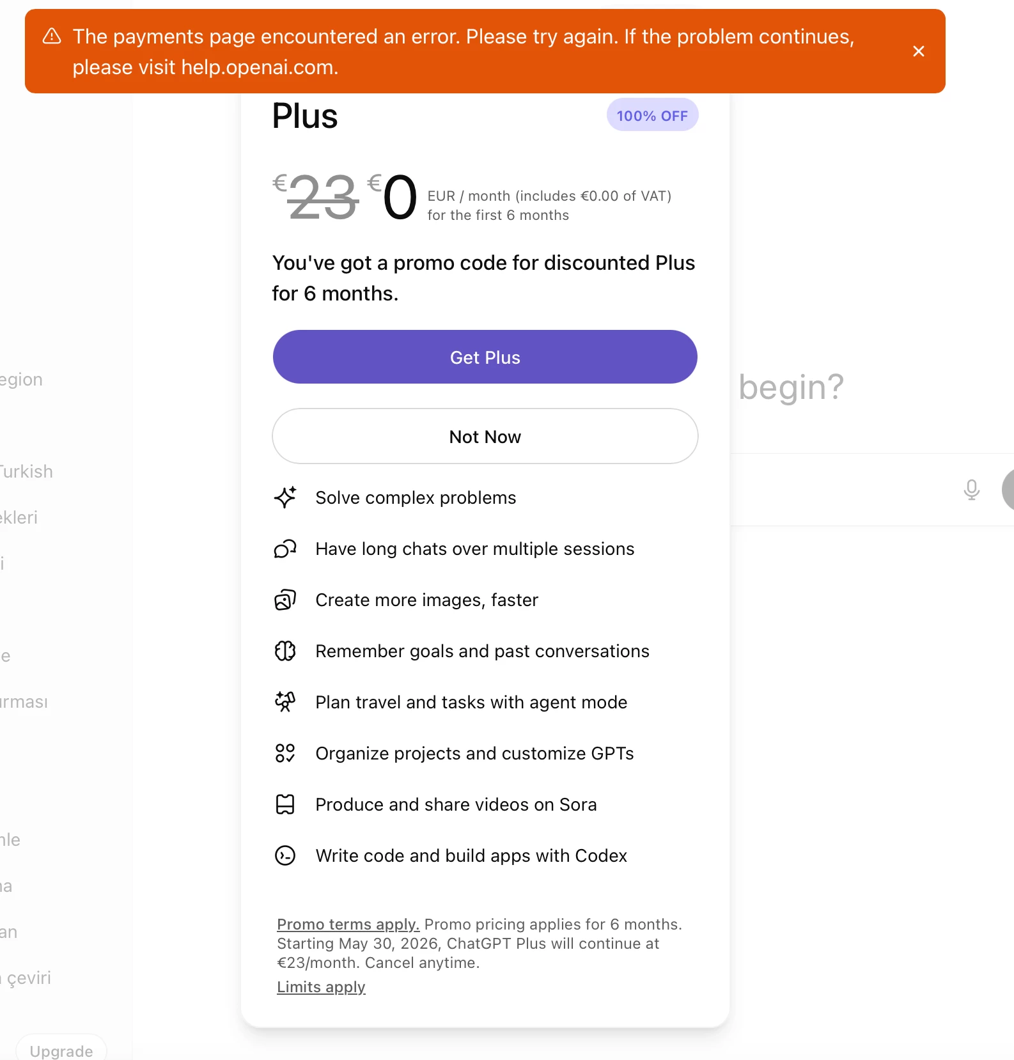Viewport: 1014px width, 1060px height.
Task: Click the warning triangle icon in banner
Action: [52, 36]
